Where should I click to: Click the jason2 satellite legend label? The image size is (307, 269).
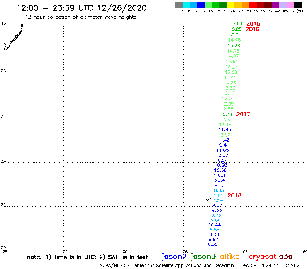pos(174,257)
